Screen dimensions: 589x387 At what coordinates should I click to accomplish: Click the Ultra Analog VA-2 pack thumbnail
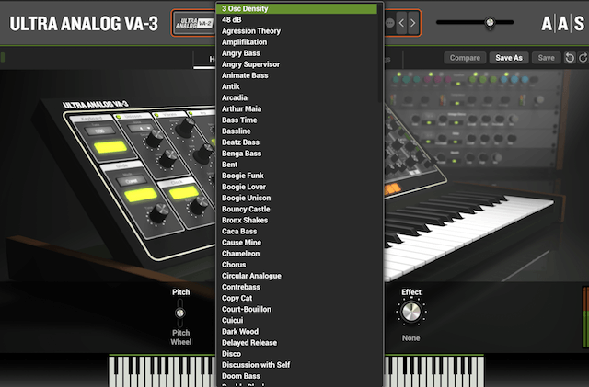point(194,23)
